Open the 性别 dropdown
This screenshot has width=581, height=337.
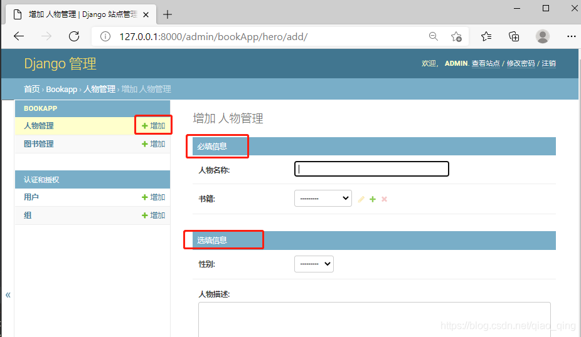pos(314,264)
